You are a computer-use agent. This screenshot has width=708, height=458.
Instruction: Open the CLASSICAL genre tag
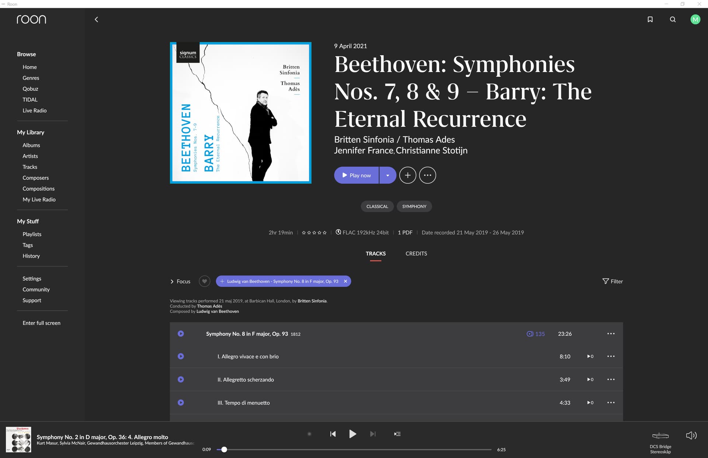[377, 207]
